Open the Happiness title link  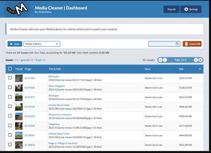[54, 124]
